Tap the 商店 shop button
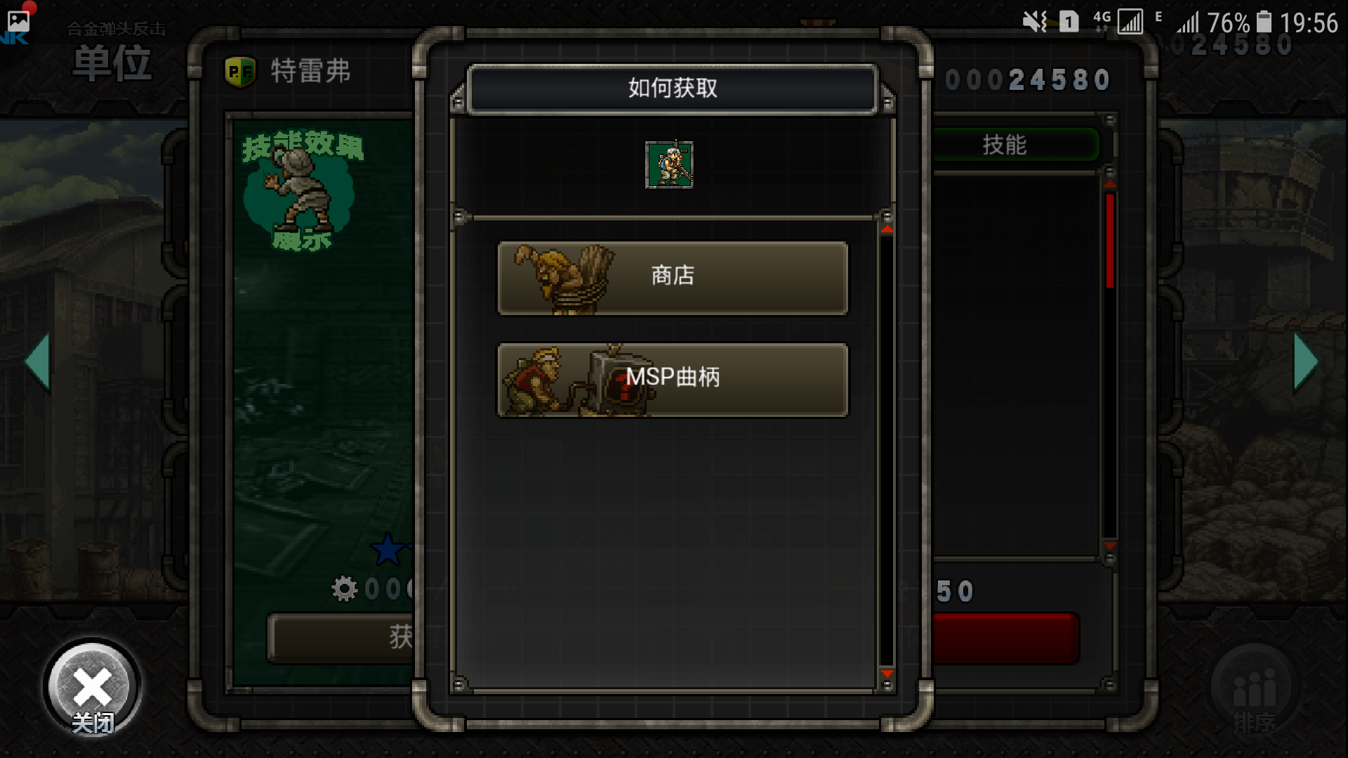The width and height of the screenshot is (1348, 758). (673, 278)
